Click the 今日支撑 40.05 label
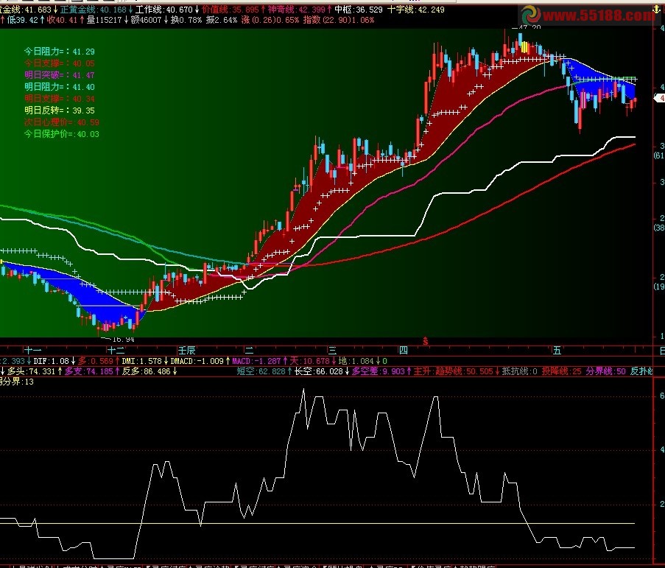 click(60, 63)
